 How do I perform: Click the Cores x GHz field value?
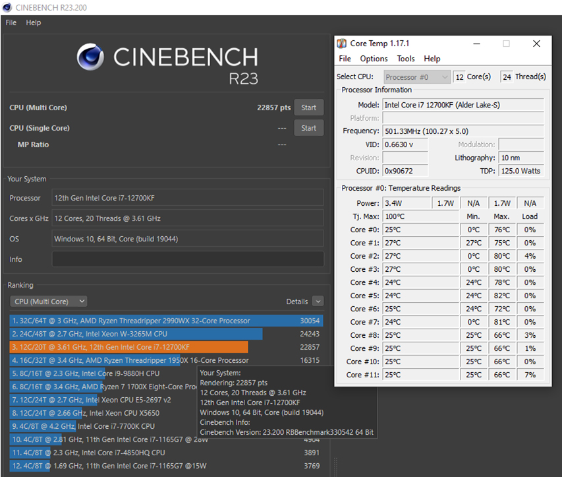pyautogui.click(x=188, y=218)
